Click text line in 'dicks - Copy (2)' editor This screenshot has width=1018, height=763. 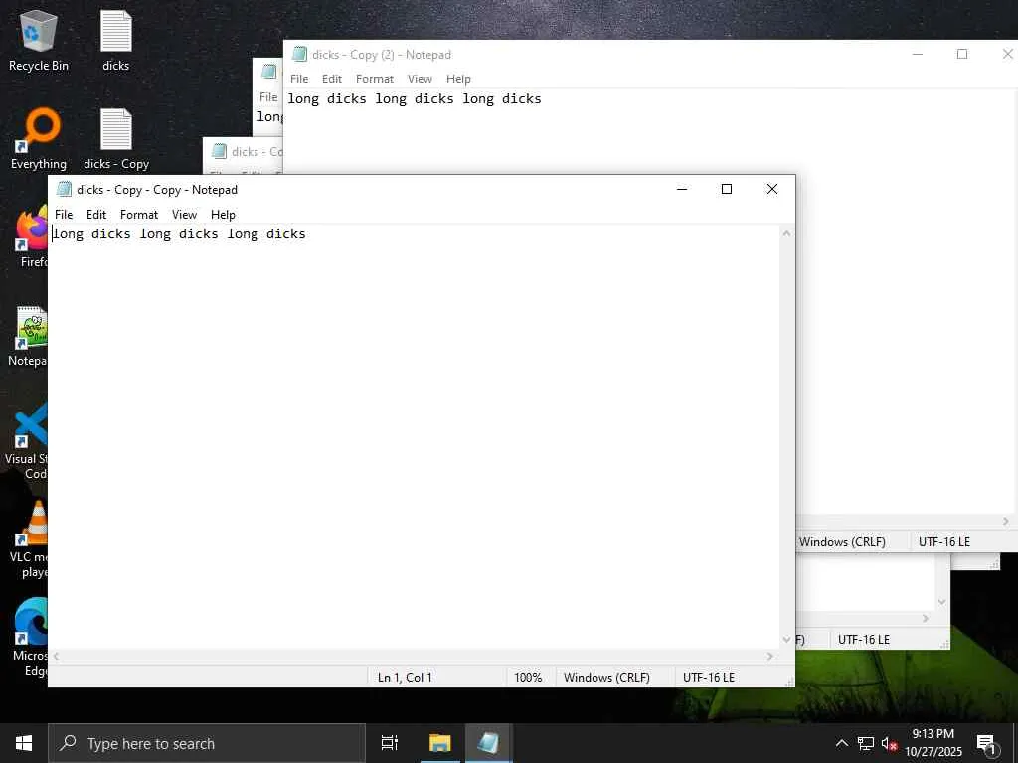[x=415, y=99]
